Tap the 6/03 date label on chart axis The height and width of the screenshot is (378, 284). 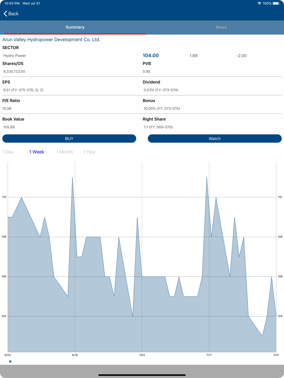8,355
